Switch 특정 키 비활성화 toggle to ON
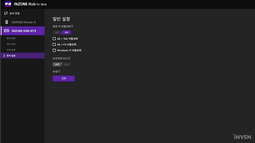 pyautogui.click(x=66, y=32)
